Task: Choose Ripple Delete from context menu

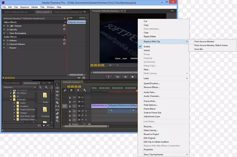Action: pyautogui.click(x=164, y=36)
